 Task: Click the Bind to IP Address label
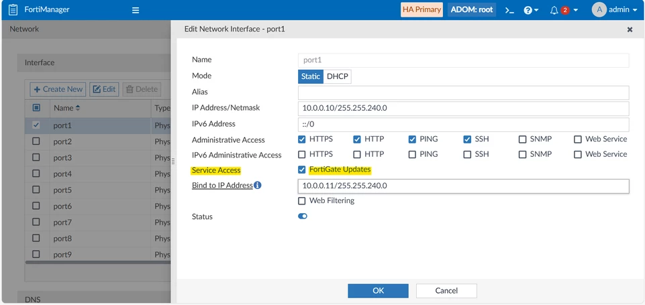click(x=222, y=186)
